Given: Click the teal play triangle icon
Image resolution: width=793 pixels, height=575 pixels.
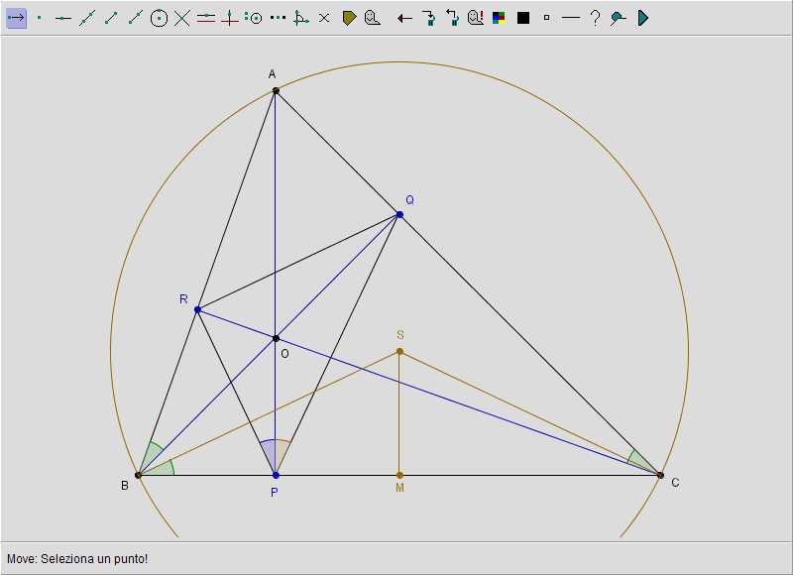Looking at the screenshot, I should (642, 18).
